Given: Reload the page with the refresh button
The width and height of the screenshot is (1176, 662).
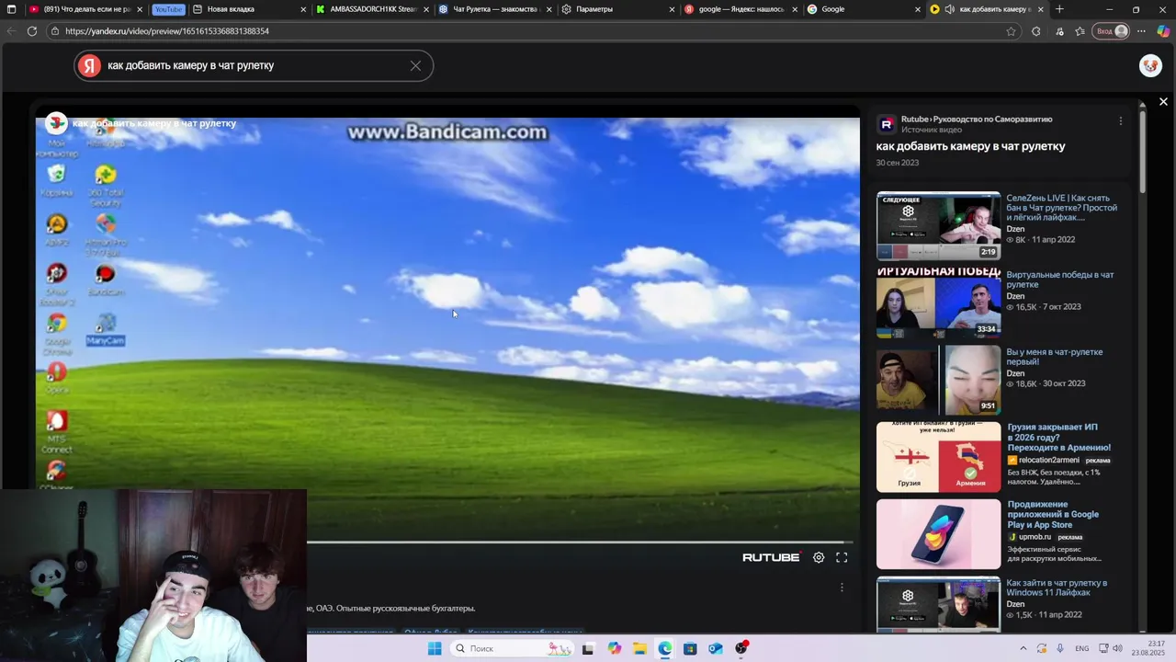Looking at the screenshot, I should pyautogui.click(x=32, y=31).
